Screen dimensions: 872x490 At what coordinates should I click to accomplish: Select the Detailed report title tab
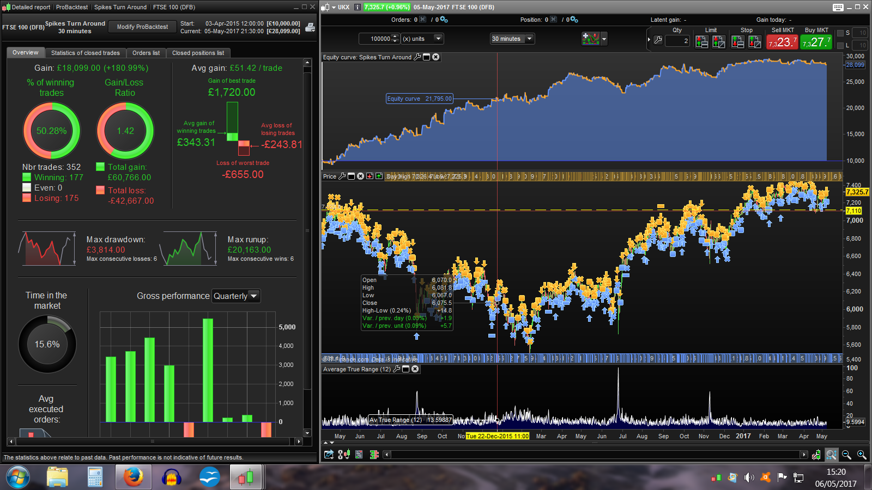coord(31,7)
